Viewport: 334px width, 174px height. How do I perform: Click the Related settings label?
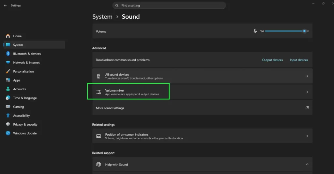(x=103, y=125)
